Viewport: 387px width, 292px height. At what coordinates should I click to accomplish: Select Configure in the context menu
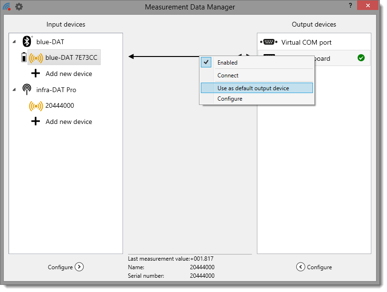(230, 99)
